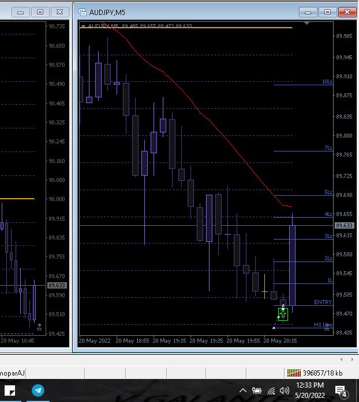Click the left arrow of the chart tabs scroller

point(342,359)
